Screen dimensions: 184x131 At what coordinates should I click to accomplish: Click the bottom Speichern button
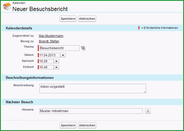68,125
